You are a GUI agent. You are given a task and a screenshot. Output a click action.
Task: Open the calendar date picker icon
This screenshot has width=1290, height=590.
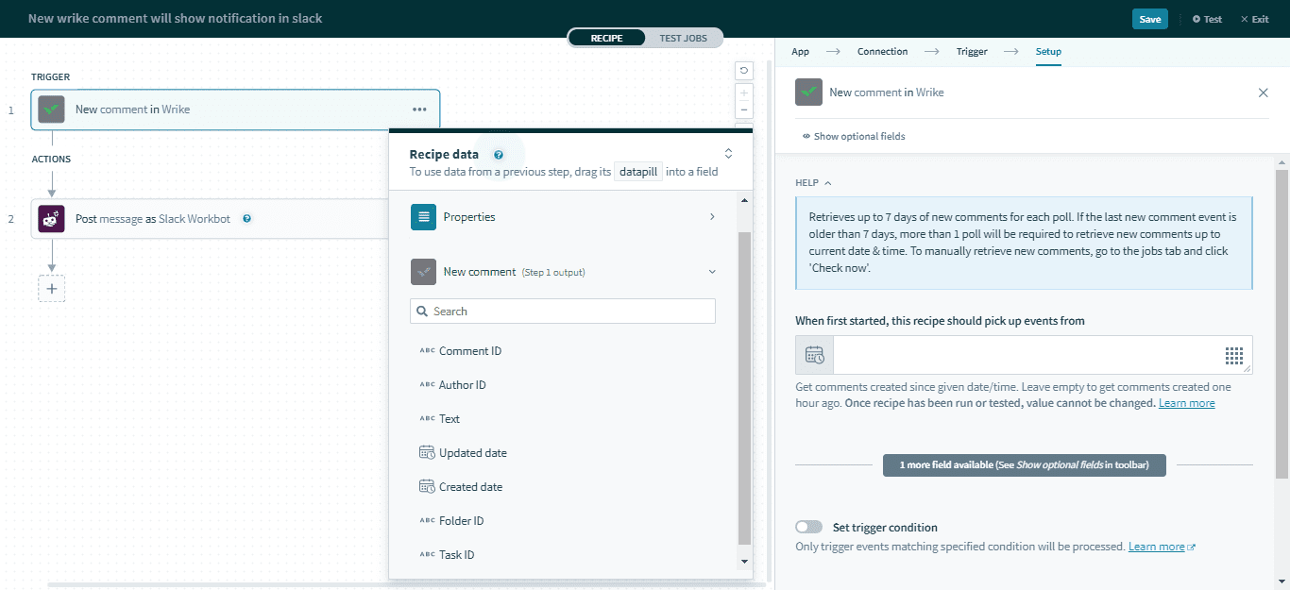click(x=814, y=355)
